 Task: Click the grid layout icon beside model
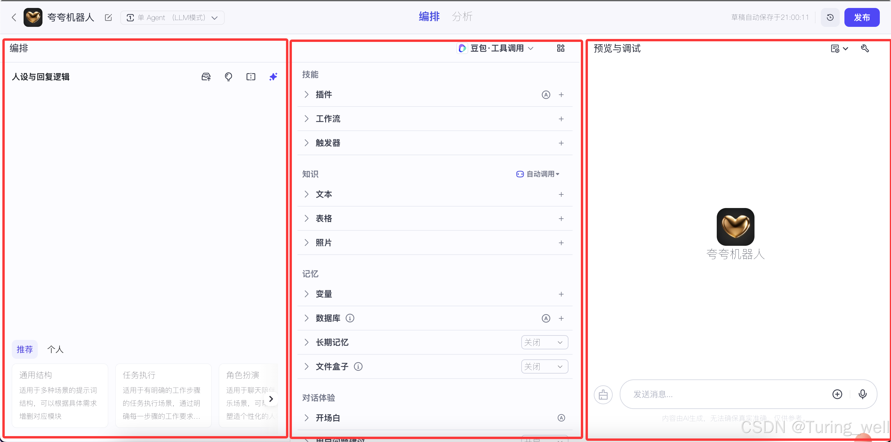561,48
